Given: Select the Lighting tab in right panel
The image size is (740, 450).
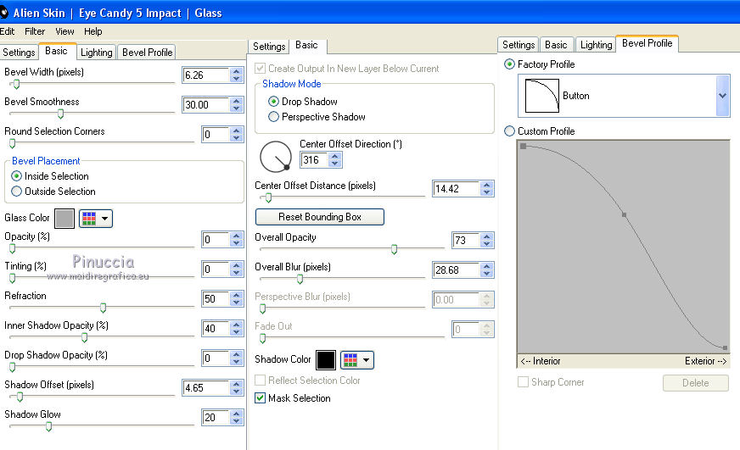Looking at the screenshot, I should pyautogui.click(x=596, y=45).
